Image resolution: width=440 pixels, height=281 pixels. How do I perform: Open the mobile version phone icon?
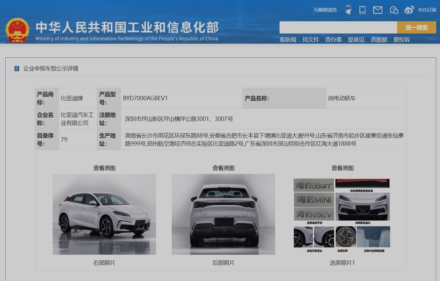pyautogui.click(x=362, y=10)
